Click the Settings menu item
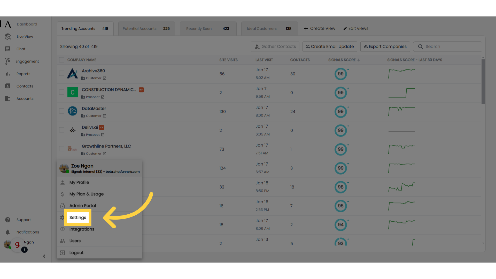 point(78,217)
